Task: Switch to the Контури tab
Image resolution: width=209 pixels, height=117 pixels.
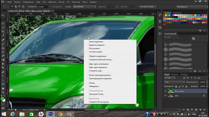Action: click(x=184, y=74)
